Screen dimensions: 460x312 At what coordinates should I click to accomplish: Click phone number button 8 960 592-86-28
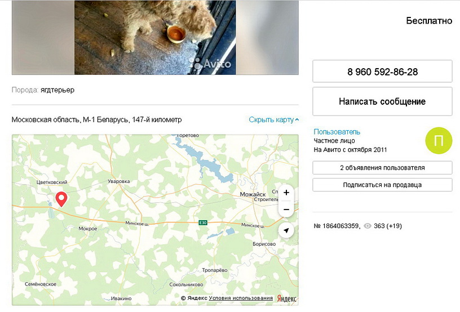coord(382,72)
